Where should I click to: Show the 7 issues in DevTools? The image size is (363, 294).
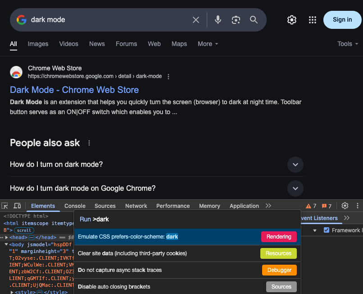(x=327, y=206)
